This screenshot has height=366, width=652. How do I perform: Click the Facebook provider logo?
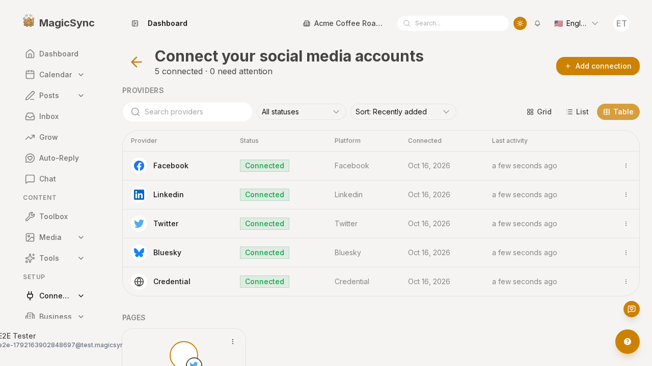(x=139, y=166)
